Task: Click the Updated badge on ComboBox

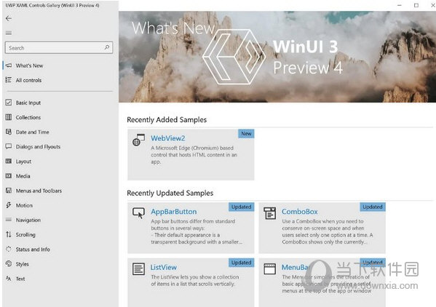Action: click(373, 207)
